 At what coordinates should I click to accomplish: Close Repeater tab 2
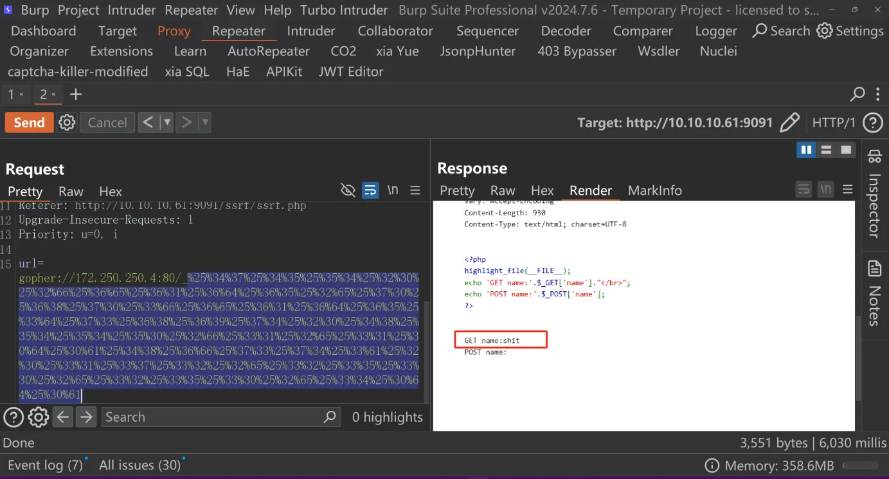pos(54,95)
